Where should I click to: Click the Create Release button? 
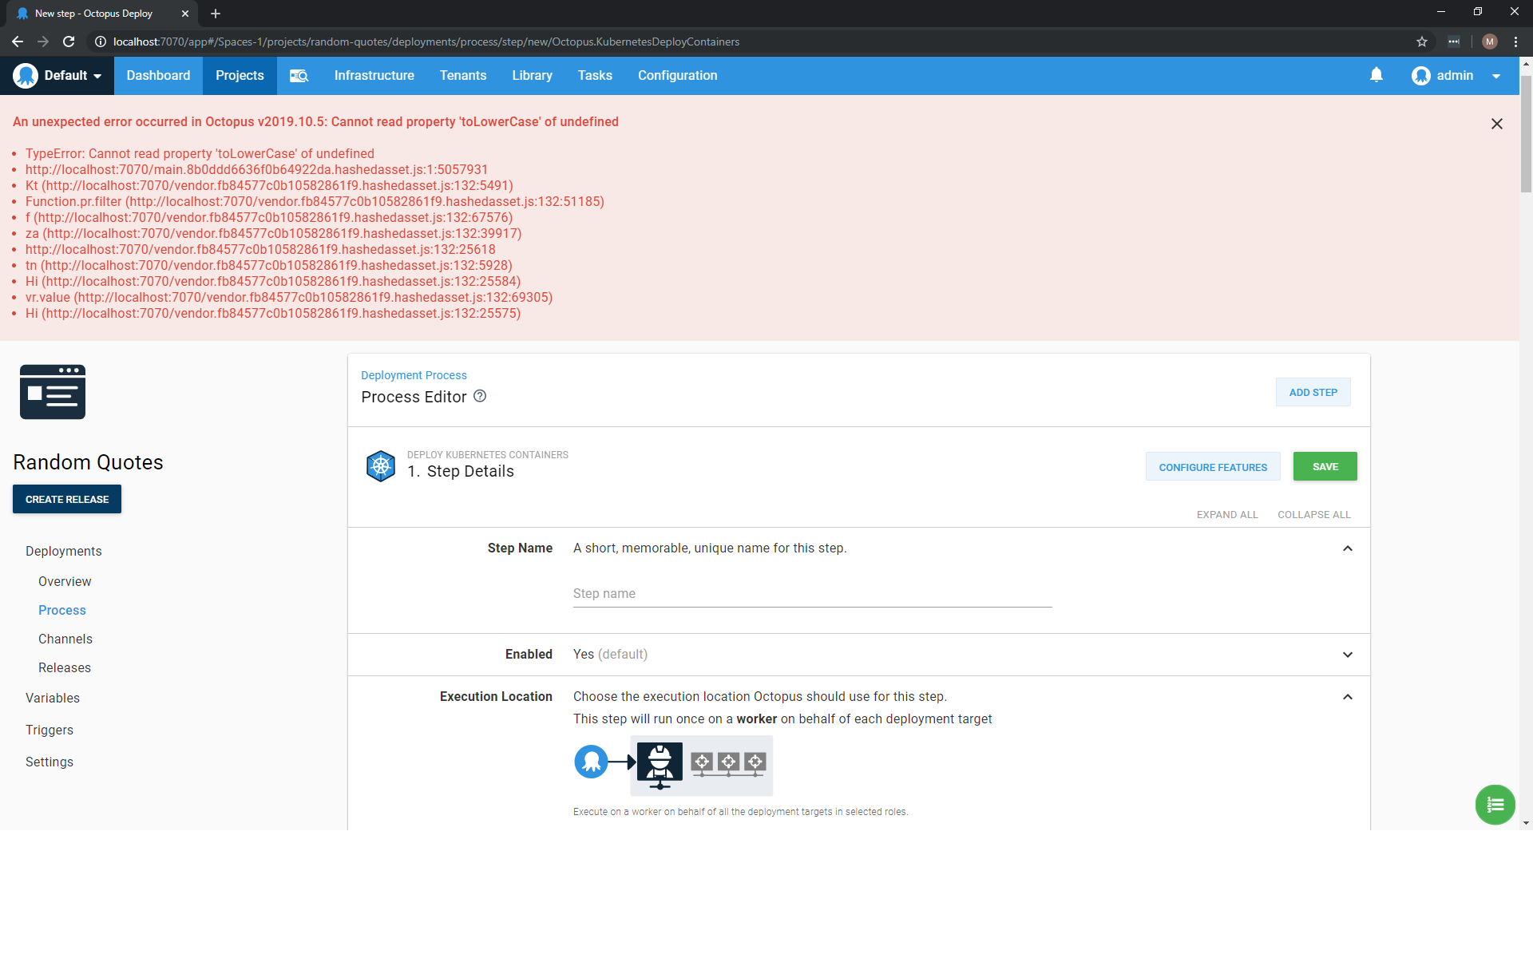click(x=67, y=499)
